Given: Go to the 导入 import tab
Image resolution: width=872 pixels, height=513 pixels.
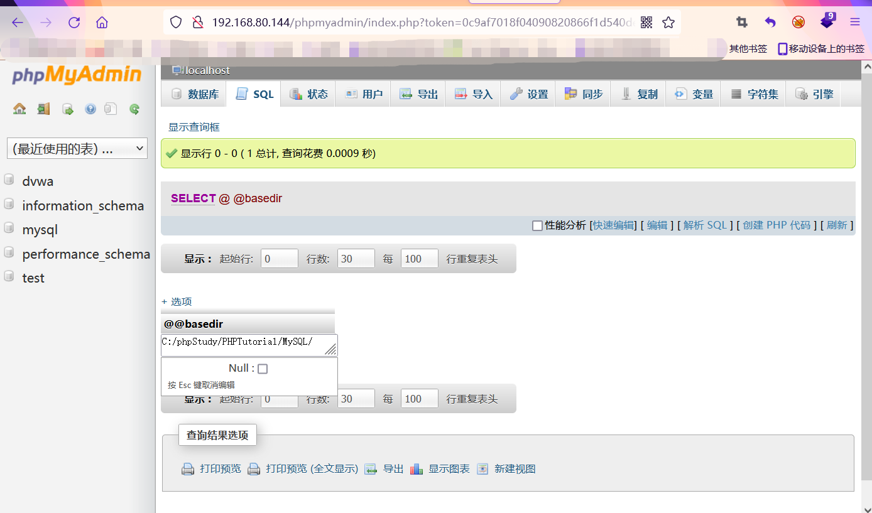Looking at the screenshot, I should point(473,94).
